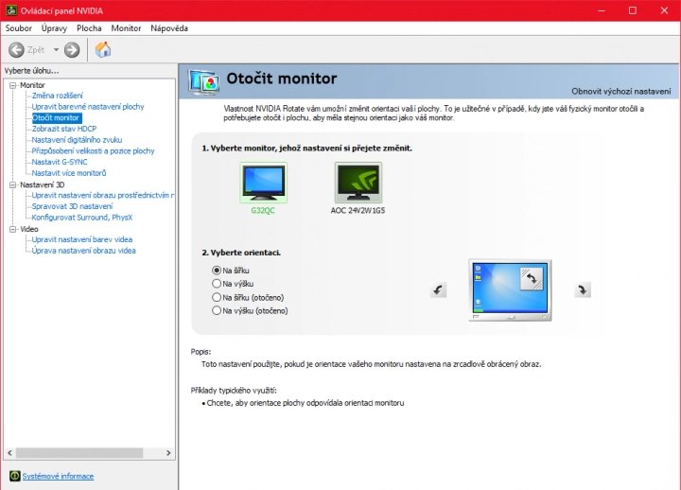Open Upravit barevné nastavení plochy

(x=88, y=107)
